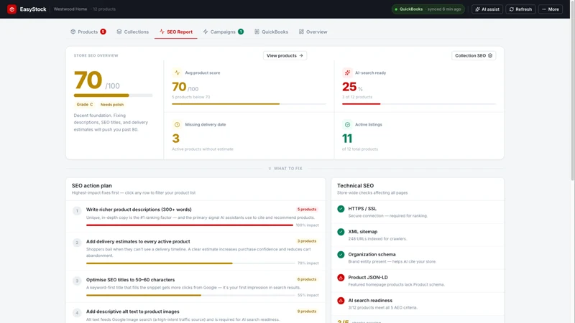
Task: Click the Products tab box icon
Action: pos(73,32)
